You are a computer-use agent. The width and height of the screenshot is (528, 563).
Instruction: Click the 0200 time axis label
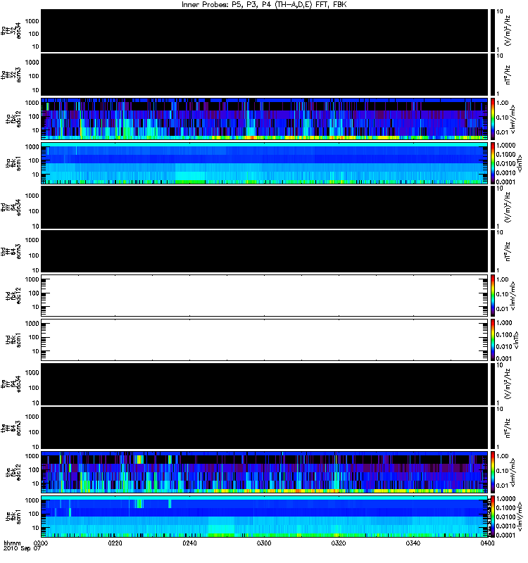point(41,543)
